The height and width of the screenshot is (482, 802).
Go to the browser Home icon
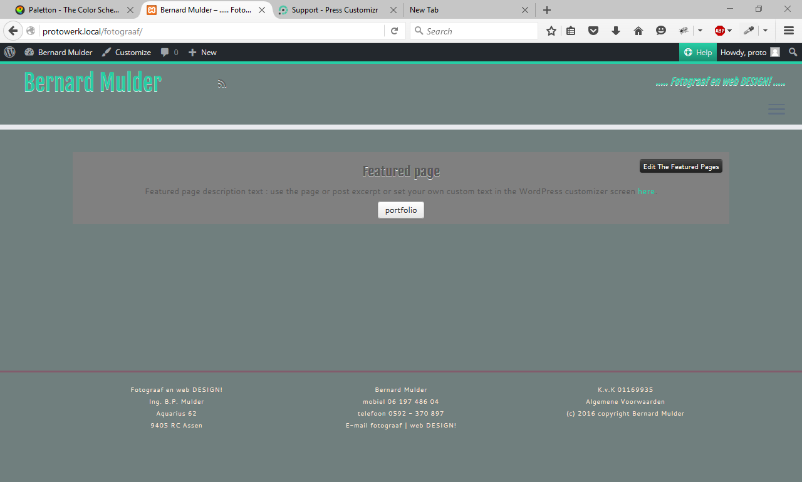tap(638, 31)
